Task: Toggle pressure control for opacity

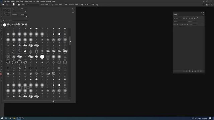Action: coord(52,5)
